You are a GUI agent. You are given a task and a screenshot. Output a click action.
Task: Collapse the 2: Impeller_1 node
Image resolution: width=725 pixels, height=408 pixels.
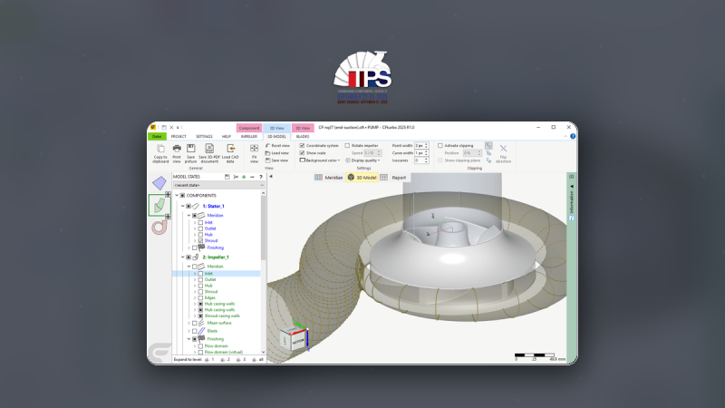click(x=183, y=257)
